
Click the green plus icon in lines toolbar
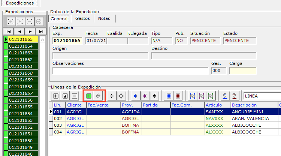point(88,96)
